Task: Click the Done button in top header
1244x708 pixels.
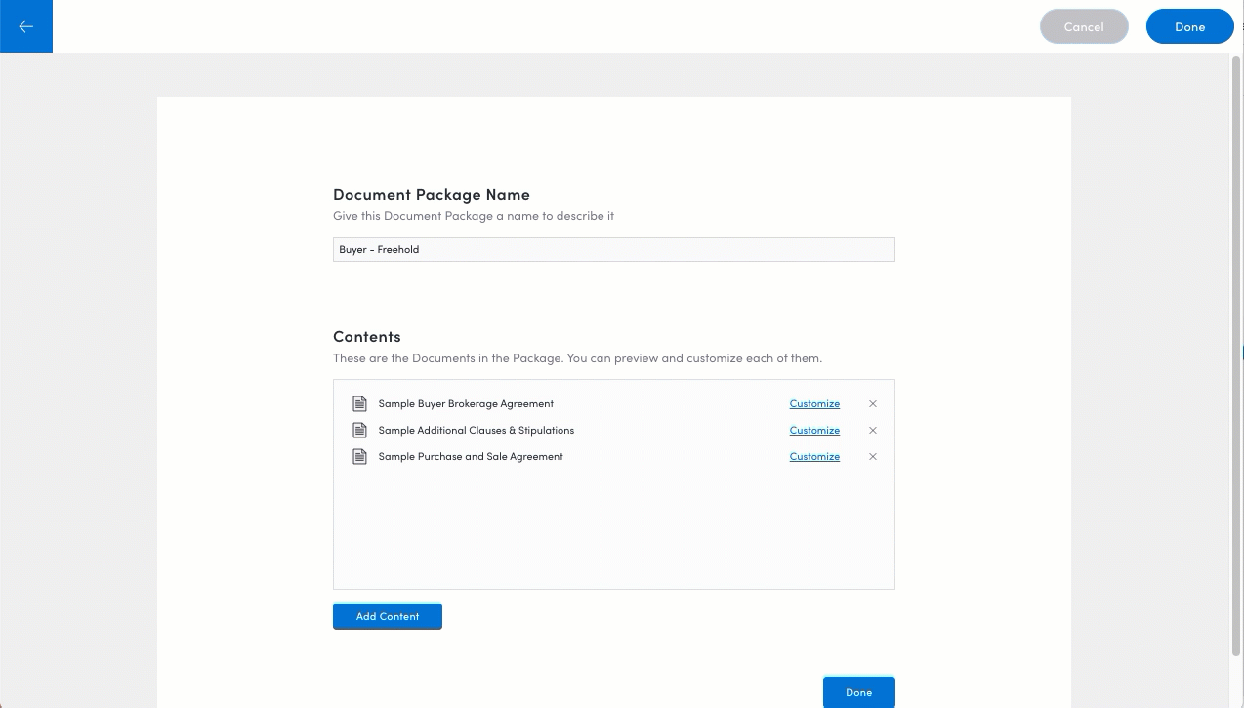Action: [x=1189, y=27]
